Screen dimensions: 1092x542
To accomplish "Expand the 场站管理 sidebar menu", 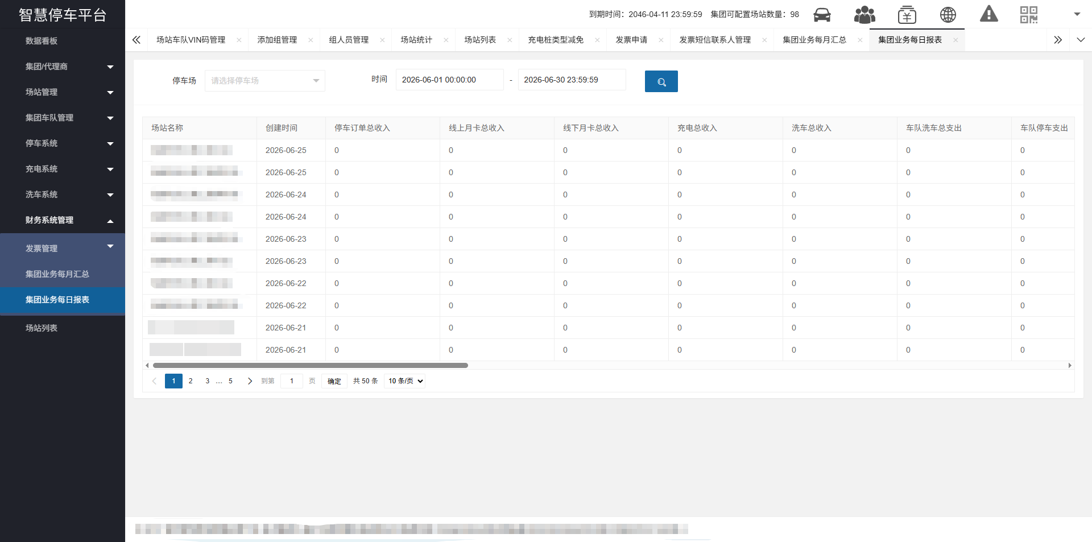I will [63, 92].
